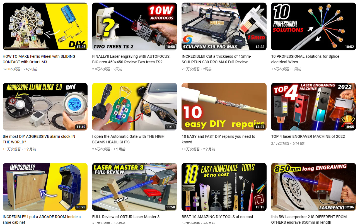Open the 850mm long engraving Laserpecker thumbnail

(313, 187)
